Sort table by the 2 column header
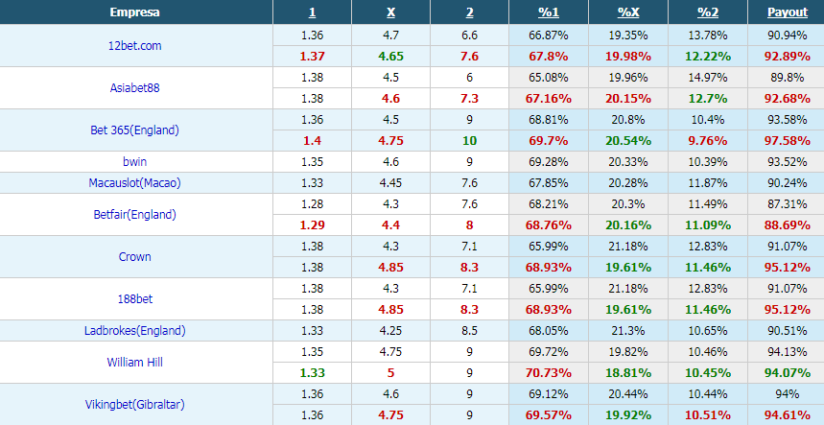This screenshot has height=425, width=824. click(x=469, y=12)
